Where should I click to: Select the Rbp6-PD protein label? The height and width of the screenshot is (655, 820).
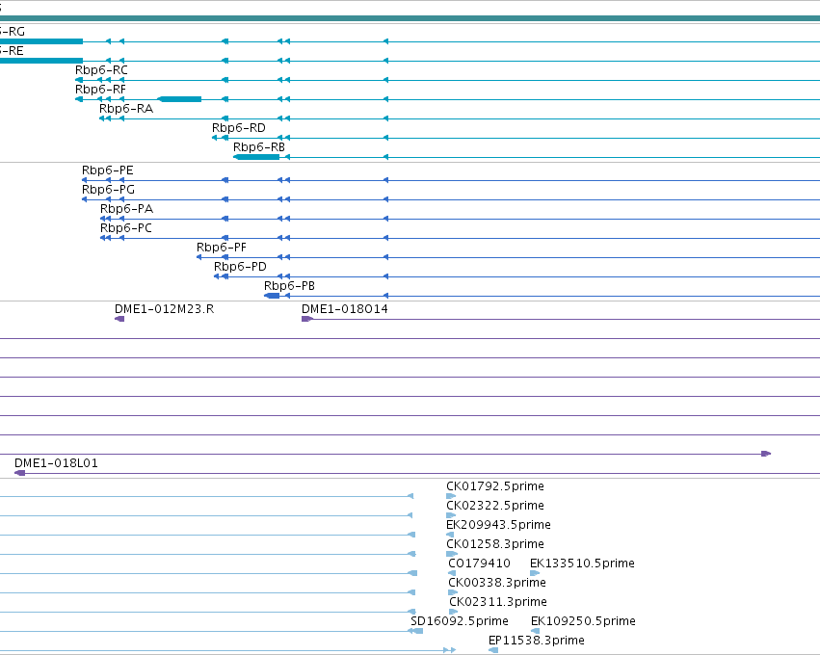[240, 267]
